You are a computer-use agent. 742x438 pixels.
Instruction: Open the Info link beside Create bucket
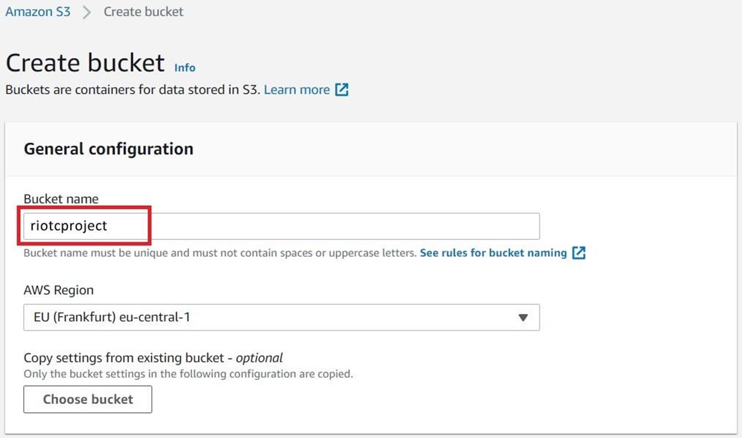[x=185, y=67]
